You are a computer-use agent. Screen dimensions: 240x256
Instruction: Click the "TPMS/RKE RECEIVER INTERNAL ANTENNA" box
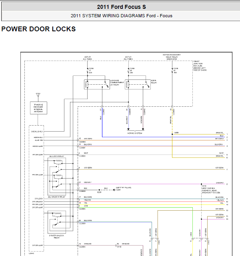pyautogui.click(x=38, y=108)
